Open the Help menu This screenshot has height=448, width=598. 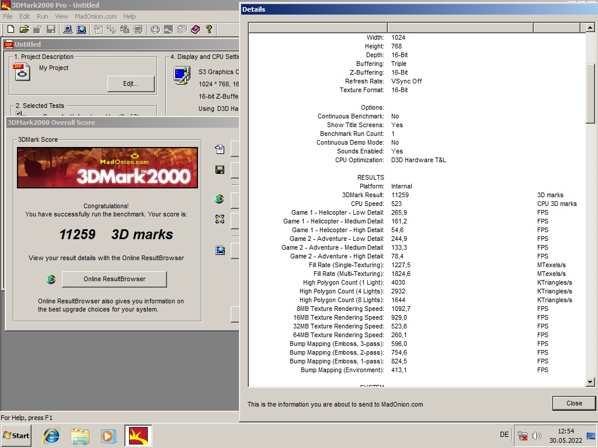[x=129, y=16]
